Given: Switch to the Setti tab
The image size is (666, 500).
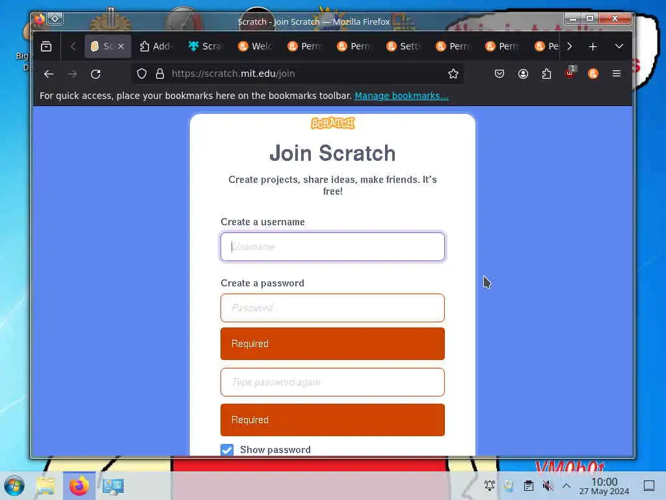Looking at the screenshot, I should [x=403, y=46].
